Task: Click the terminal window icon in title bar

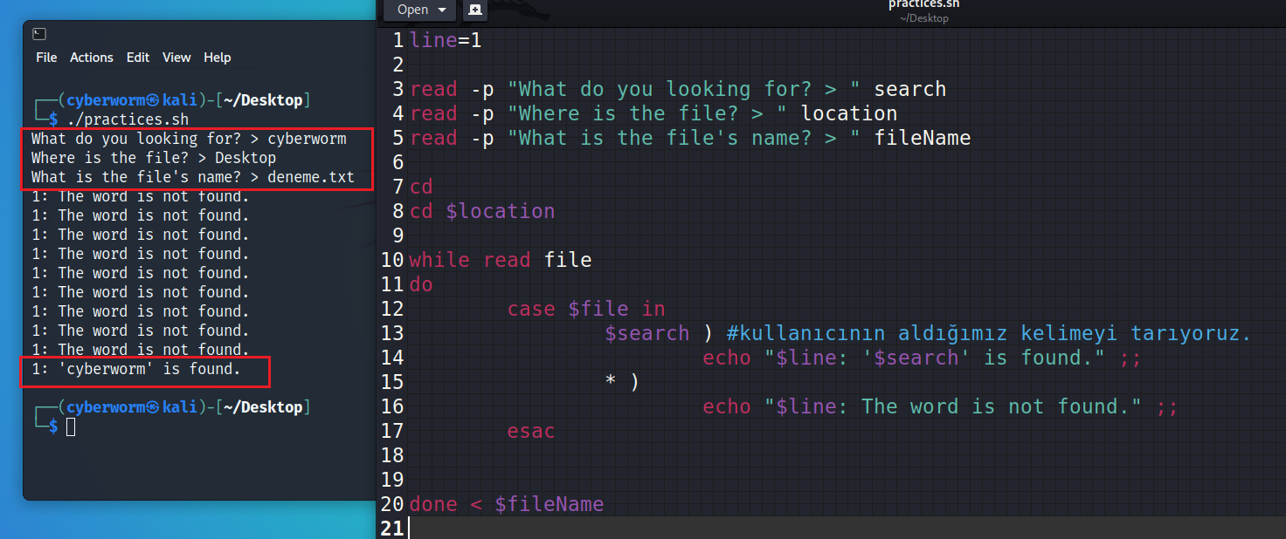Action: point(38,34)
